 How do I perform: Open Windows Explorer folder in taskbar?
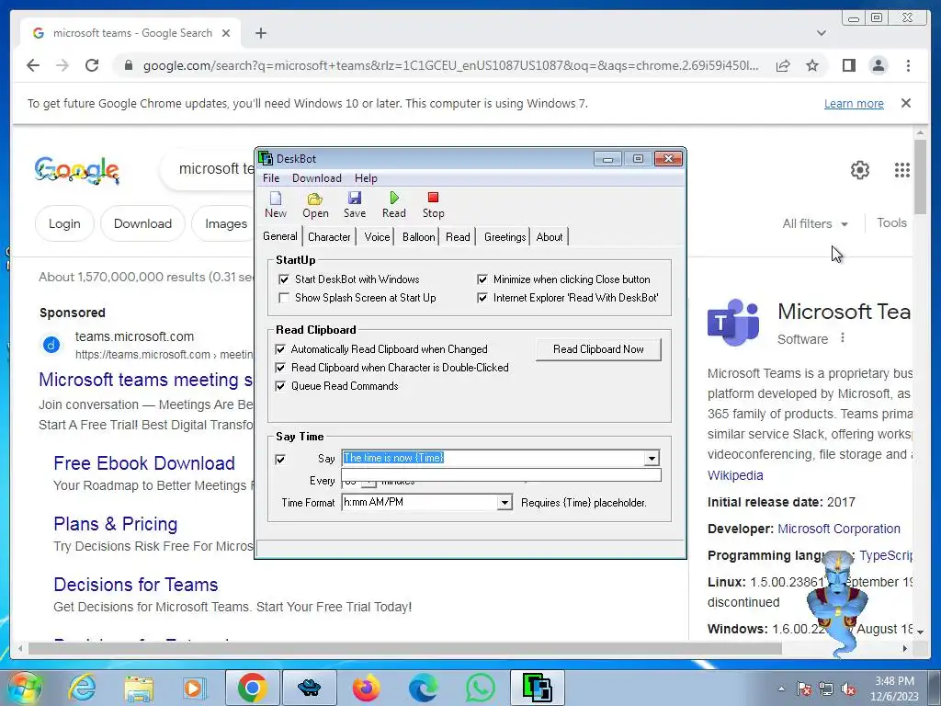[x=139, y=688]
